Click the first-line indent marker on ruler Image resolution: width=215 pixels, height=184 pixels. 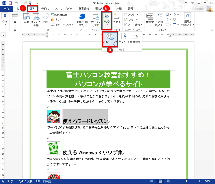[x=47, y=33]
